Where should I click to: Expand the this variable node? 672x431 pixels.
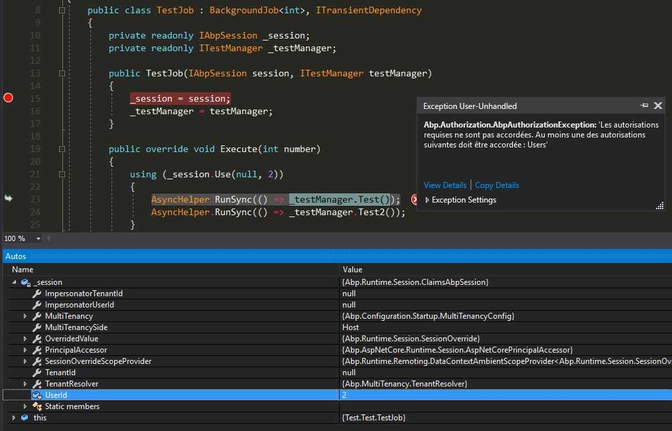coord(15,417)
